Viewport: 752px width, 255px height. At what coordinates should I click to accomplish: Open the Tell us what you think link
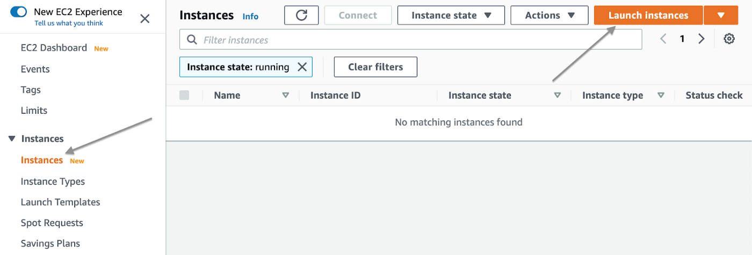(x=69, y=24)
